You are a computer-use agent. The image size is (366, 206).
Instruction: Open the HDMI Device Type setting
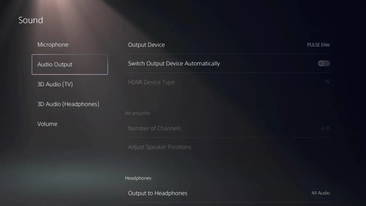pos(229,82)
